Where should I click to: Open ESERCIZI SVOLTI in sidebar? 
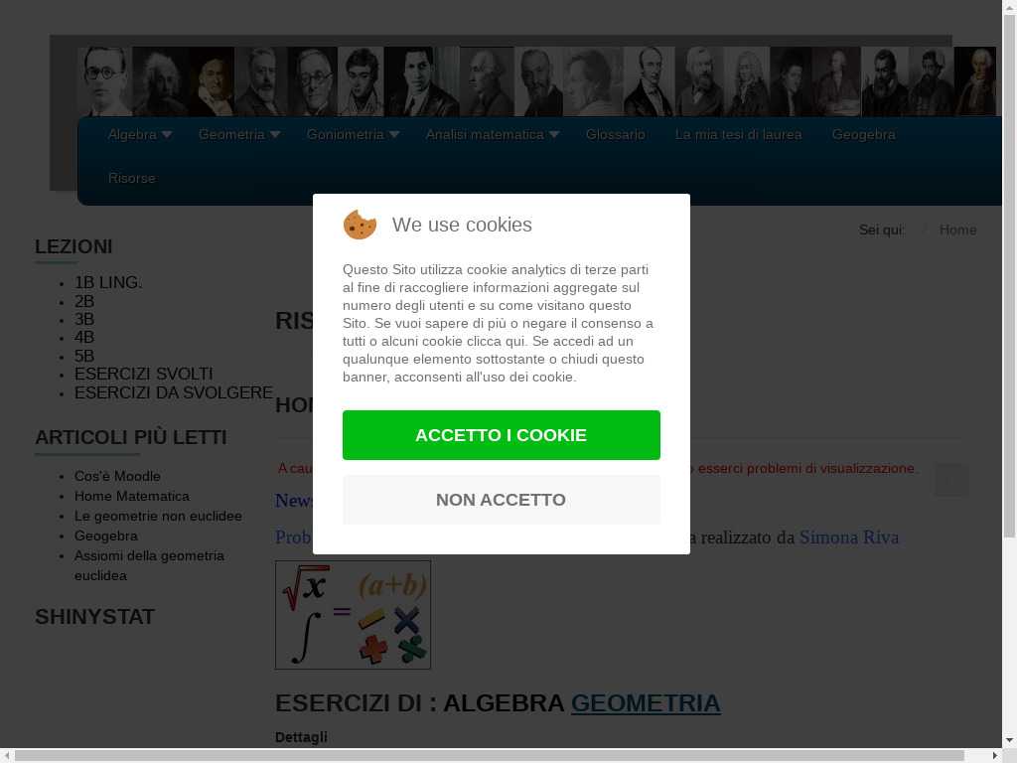point(143,374)
